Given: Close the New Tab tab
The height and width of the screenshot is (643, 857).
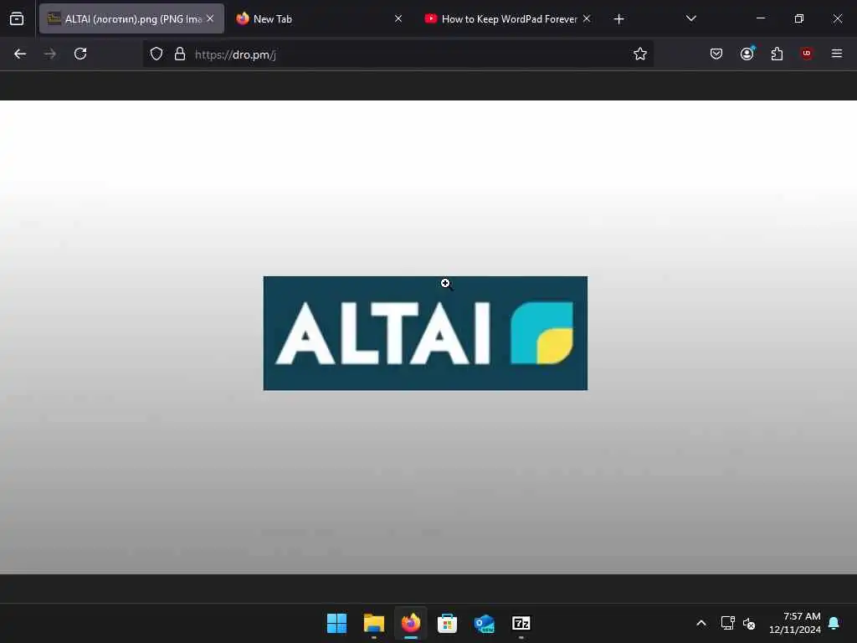Looking at the screenshot, I should [398, 18].
